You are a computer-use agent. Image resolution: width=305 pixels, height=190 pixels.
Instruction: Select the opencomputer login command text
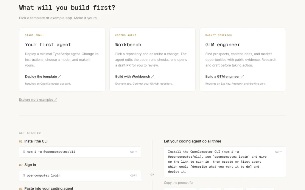pyautogui.click(x=43, y=175)
